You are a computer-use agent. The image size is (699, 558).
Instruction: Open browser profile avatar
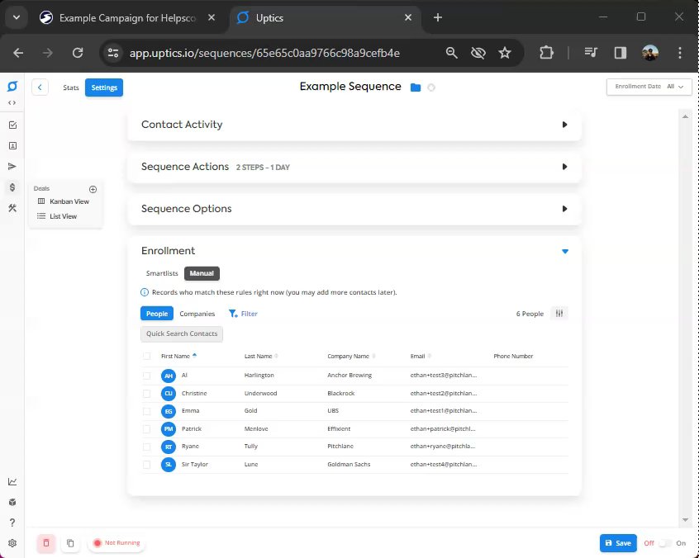click(x=650, y=53)
